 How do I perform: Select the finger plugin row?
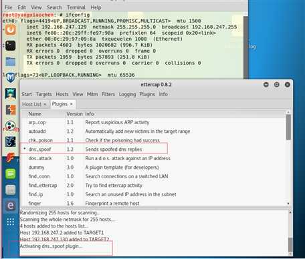[x=153, y=203]
